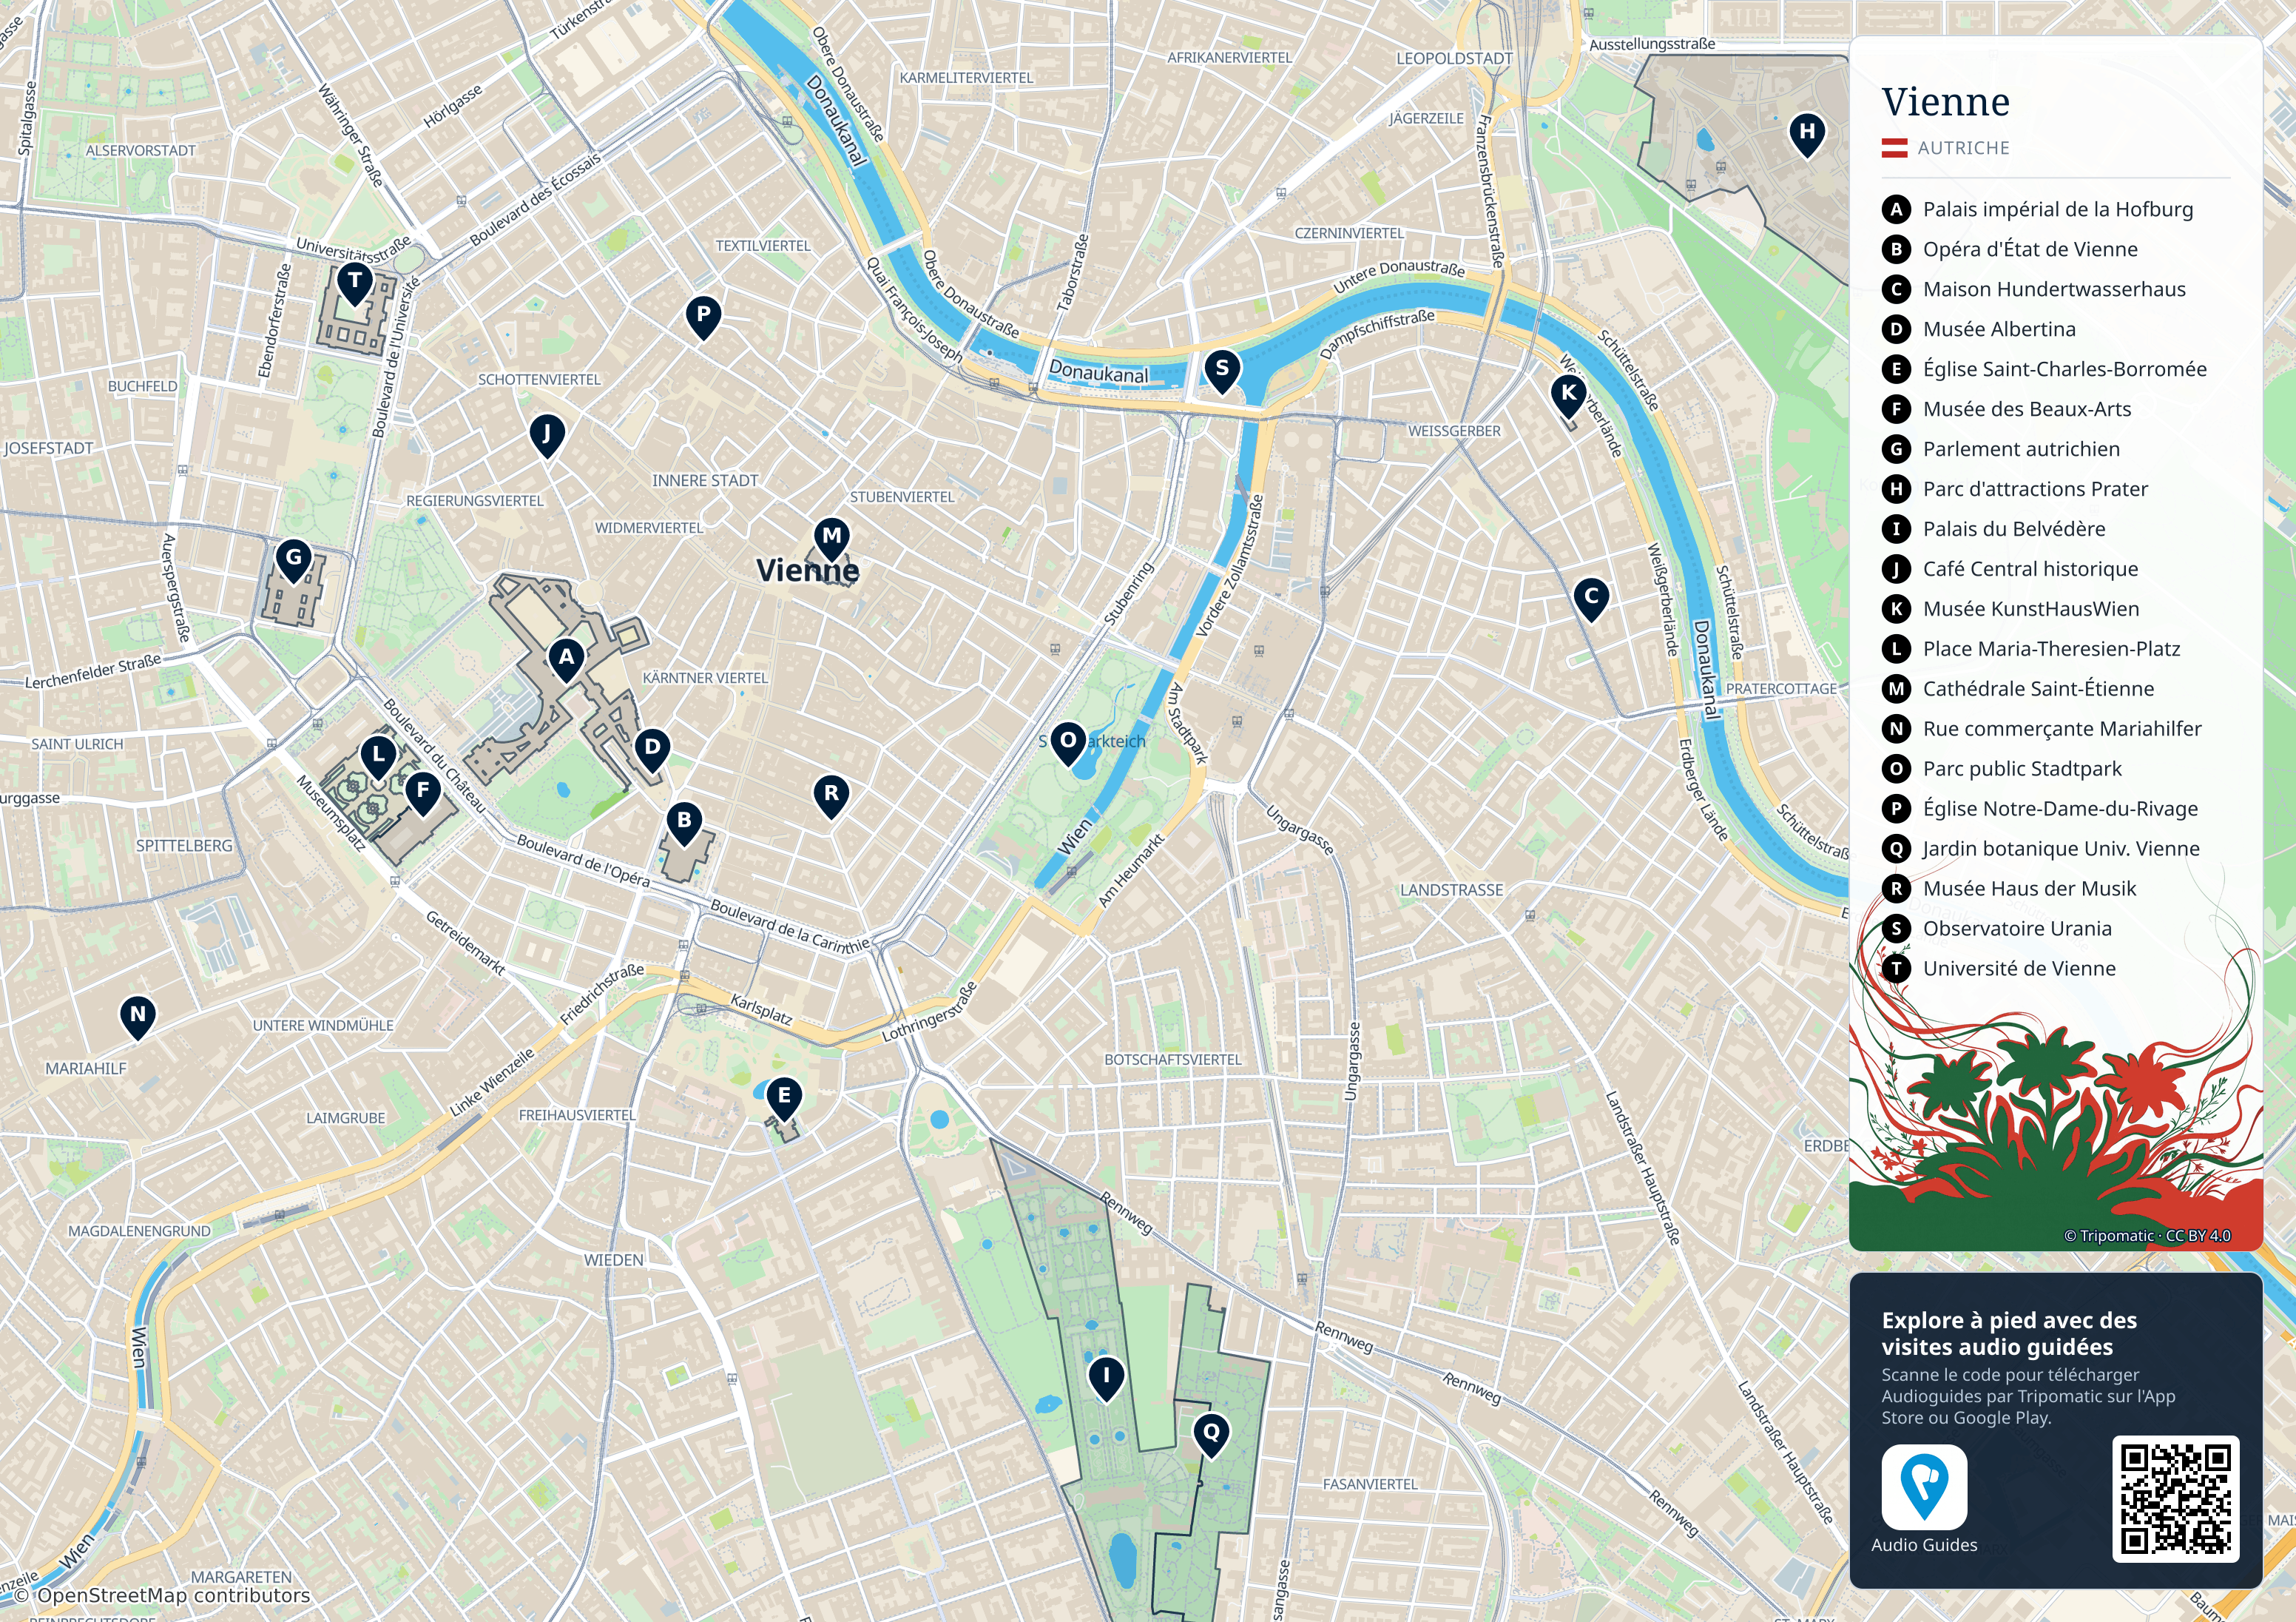2296x1622 pixels.
Task: Open legend entry Église Saint-Charles-Borromée
Action: point(2064,369)
